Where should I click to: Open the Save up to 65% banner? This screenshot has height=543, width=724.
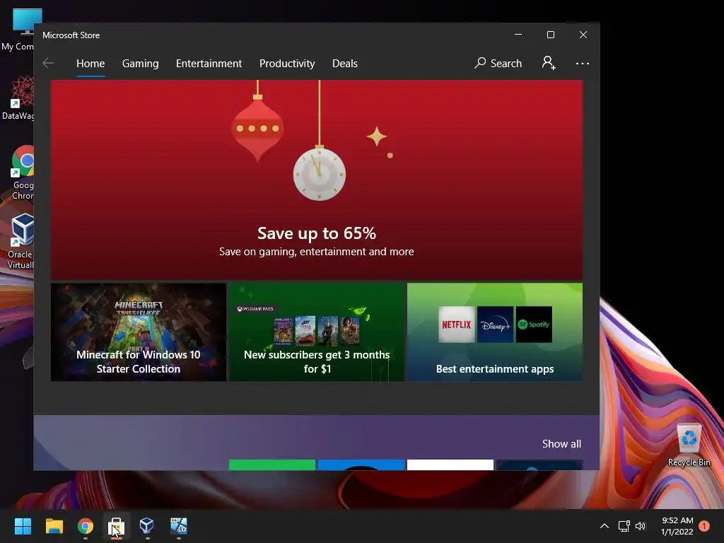(317, 180)
